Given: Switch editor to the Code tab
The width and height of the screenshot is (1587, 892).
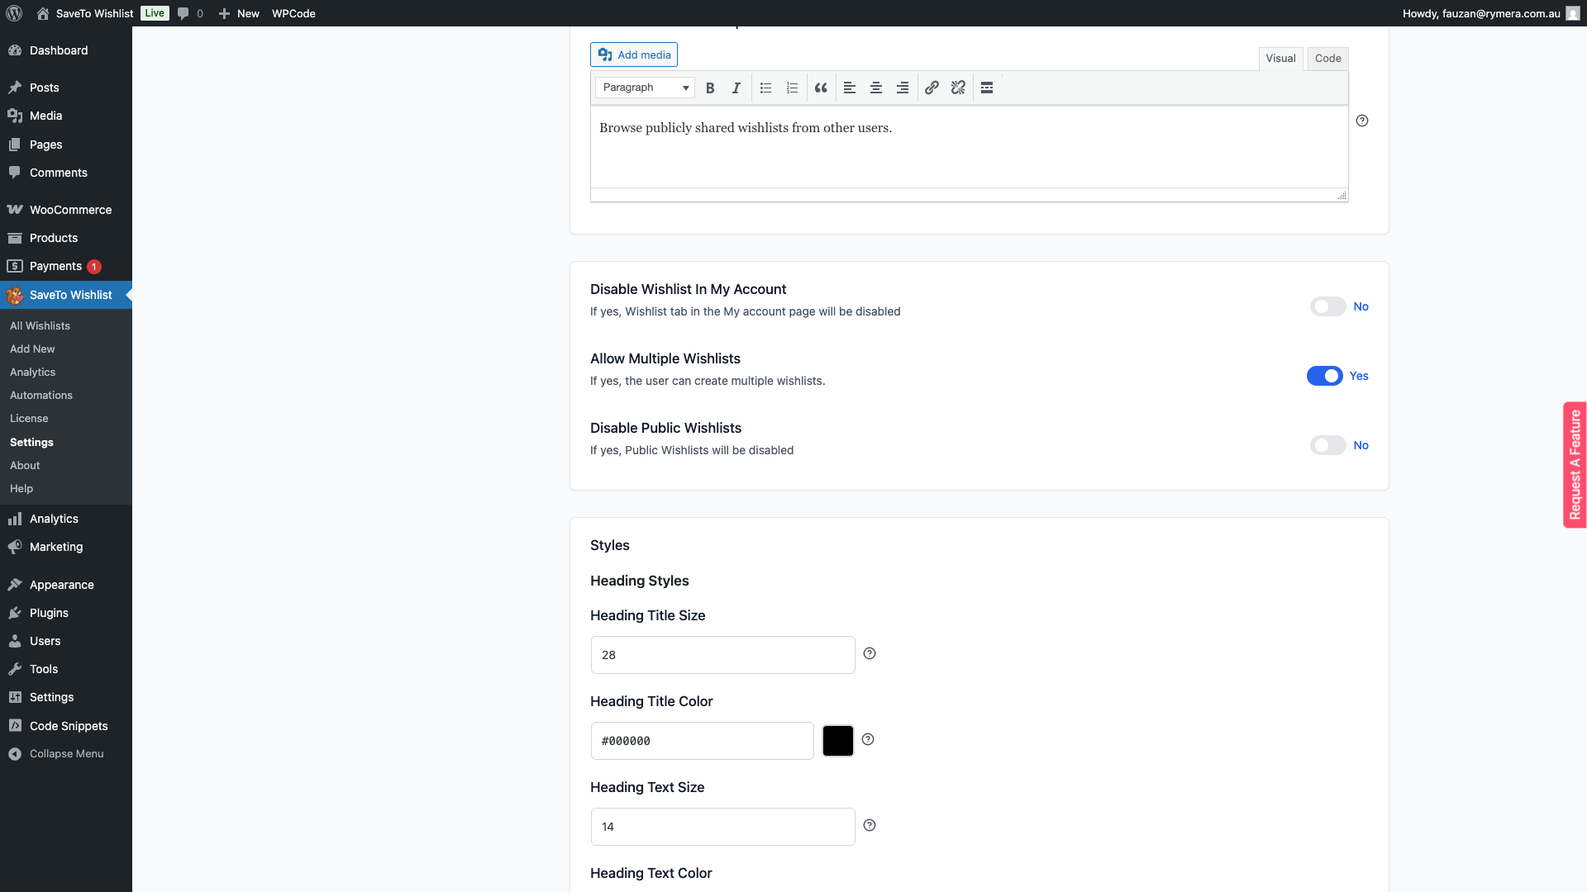Looking at the screenshot, I should pos(1327,58).
